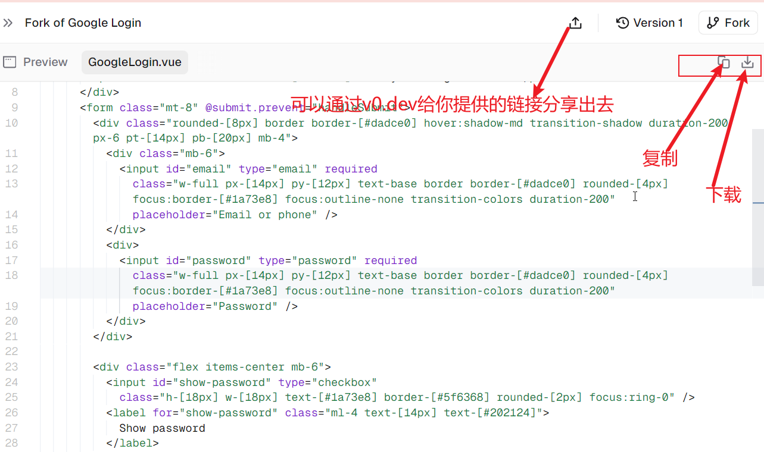Select the GoogleLogin.vue file tab
The height and width of the screenshot is (452, 764).
[135, 62]
